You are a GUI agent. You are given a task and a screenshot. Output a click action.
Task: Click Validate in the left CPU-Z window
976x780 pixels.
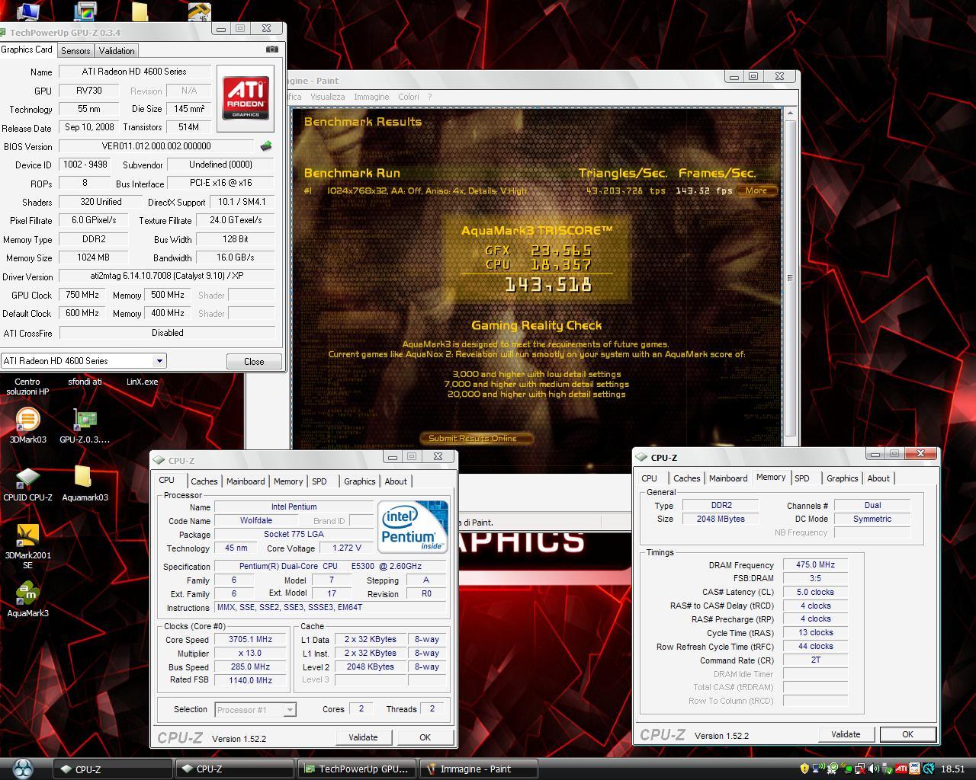click(x=363, y=737)
